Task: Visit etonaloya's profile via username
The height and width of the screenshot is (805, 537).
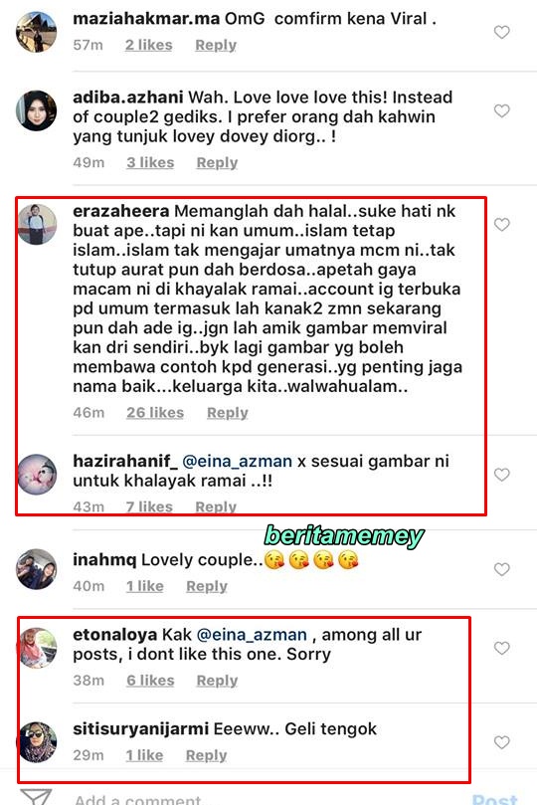Action: tap(114, 635)
